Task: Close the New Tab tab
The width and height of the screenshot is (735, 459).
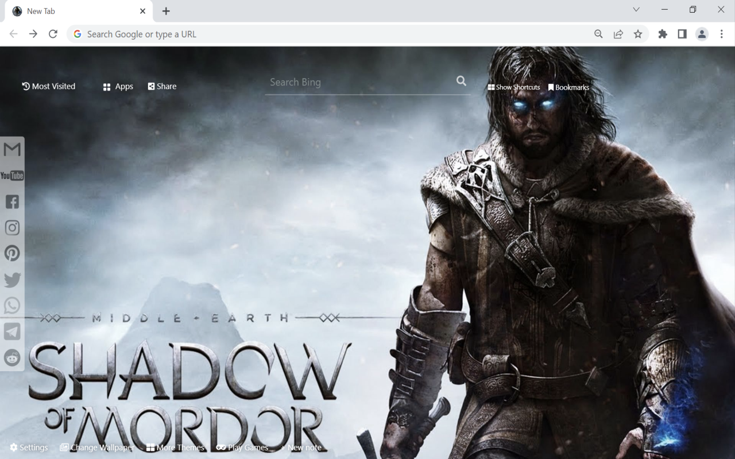Action: pyautogui.click(x=142, y=11)
